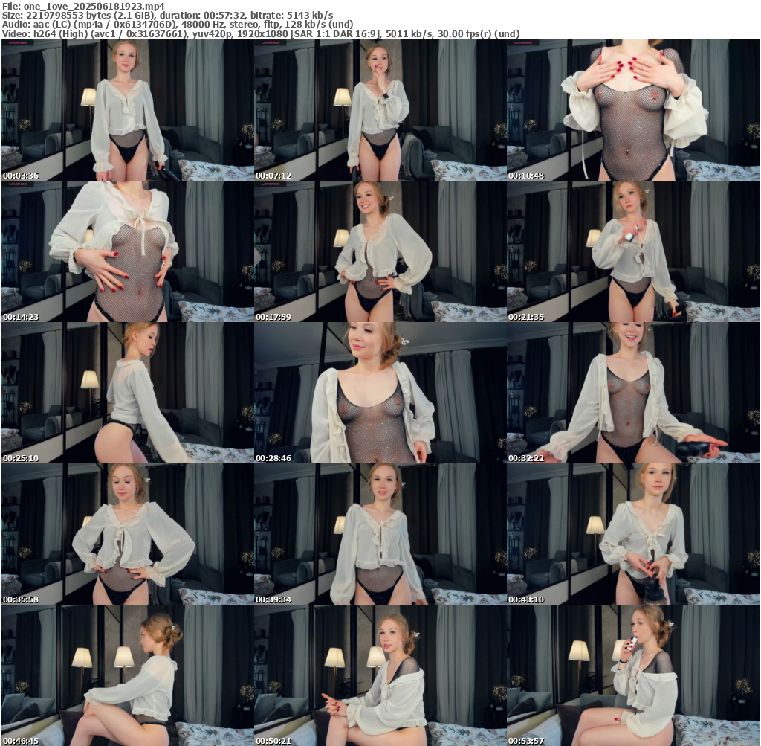
Task: Click the File name line in the header
Action: (83, 6)
